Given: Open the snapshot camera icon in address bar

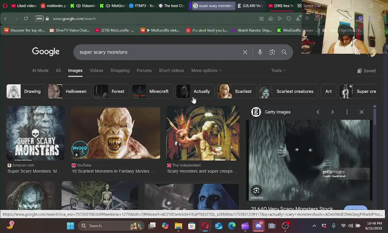Looking at the screenshot, I should point(271,19).
